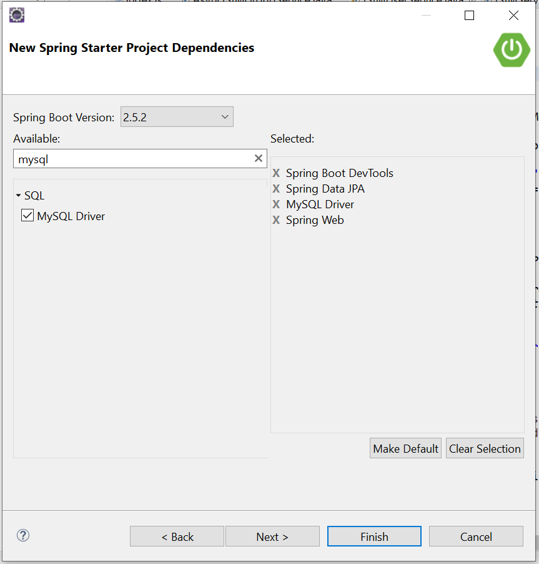Go Back to previous page
Screen dimensions: 539x564
coord(177,536)
